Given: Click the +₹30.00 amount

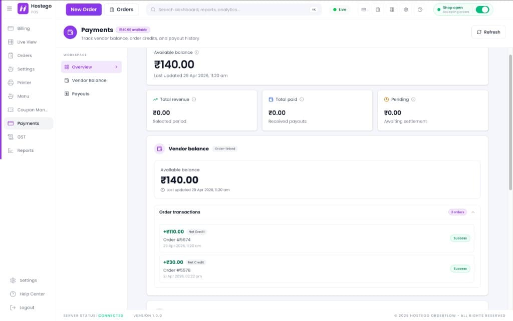Looking at the screenshot, I should pyautogui.click(x=173, y=262).
